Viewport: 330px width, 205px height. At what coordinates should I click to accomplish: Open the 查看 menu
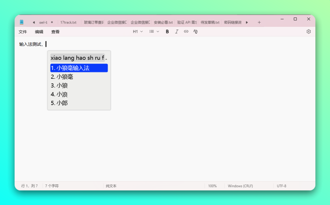[55, 32]
